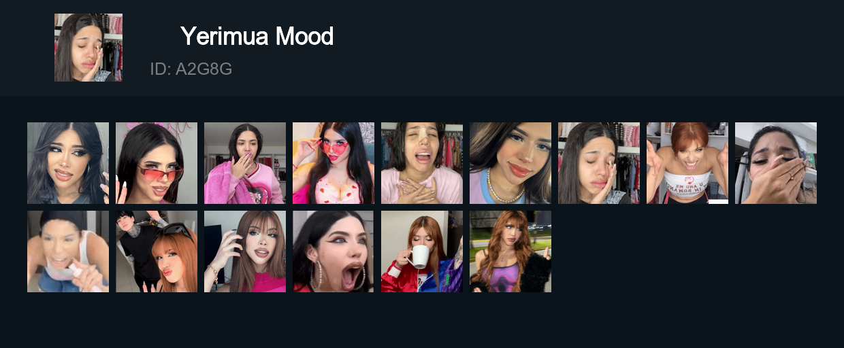Choose the smiling sticker with pearl necklace
This screenshot has height=348, width=844.
[x=510, y=163]
